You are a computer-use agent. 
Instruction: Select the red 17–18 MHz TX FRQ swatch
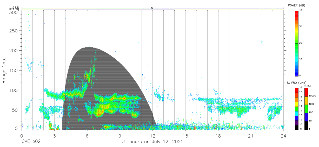tap(297, 90)
